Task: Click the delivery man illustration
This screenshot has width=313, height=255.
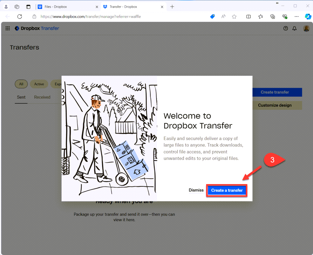Action: (x=109, y=139)
